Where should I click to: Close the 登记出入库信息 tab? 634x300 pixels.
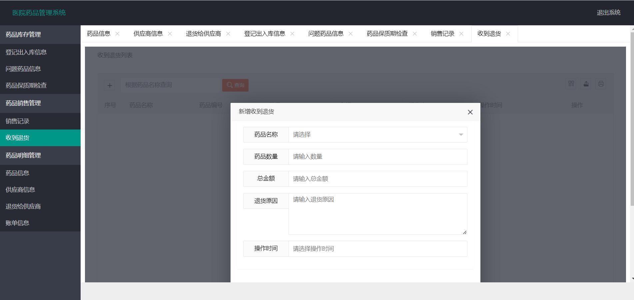point(292,34)
